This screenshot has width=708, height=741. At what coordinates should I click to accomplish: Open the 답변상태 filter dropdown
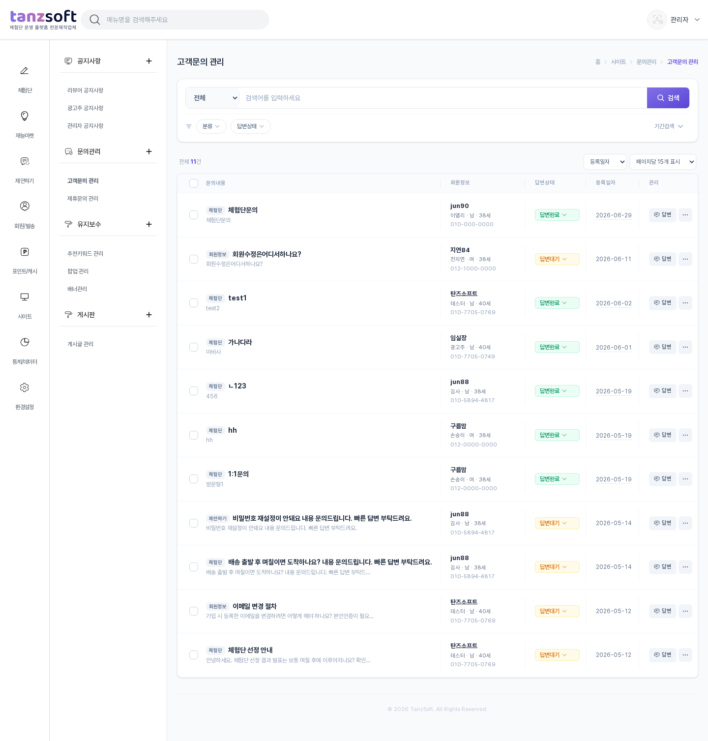point(251,126)
